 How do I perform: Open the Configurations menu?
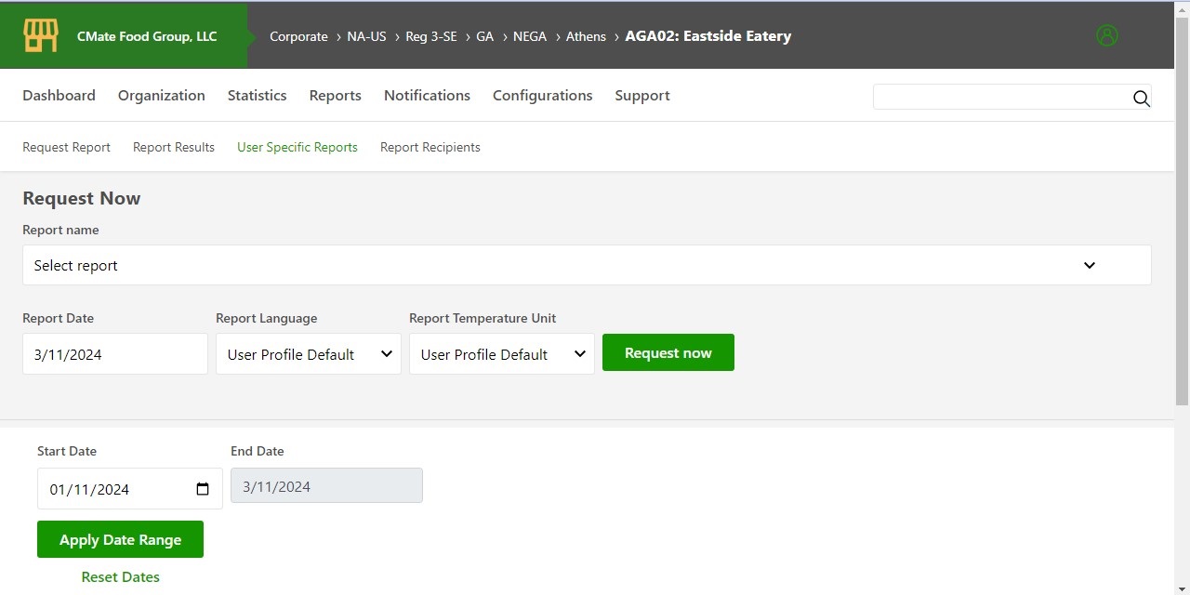click(542, 96)
